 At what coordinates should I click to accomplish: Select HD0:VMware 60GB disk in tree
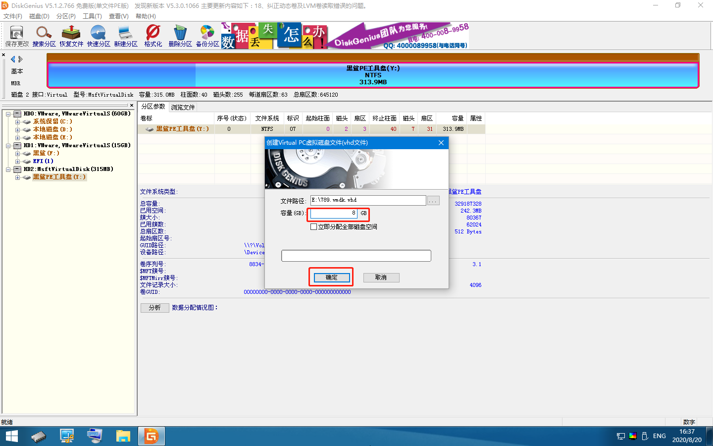(77, 113)
